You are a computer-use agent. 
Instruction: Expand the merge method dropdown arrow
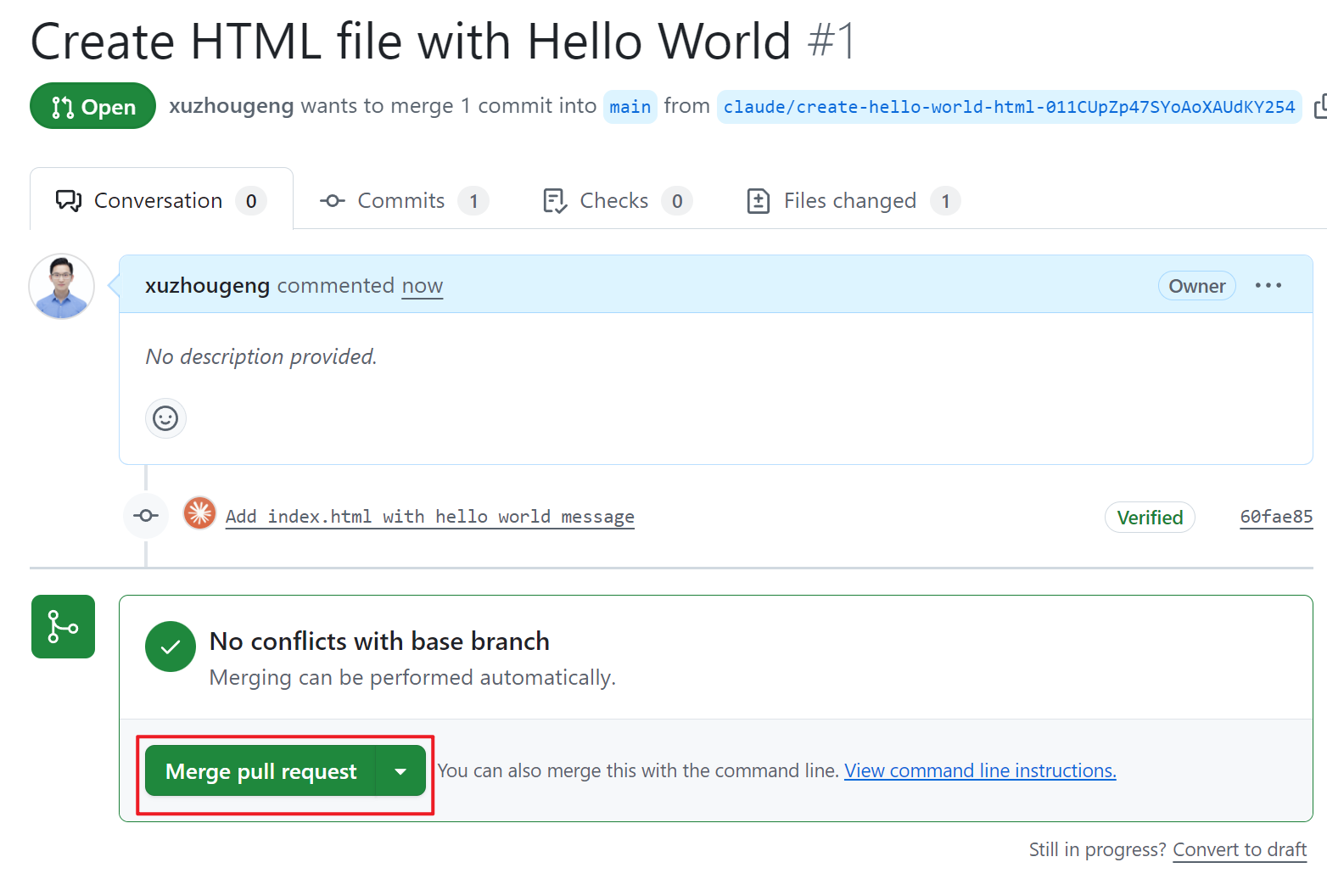coord(400,771)
